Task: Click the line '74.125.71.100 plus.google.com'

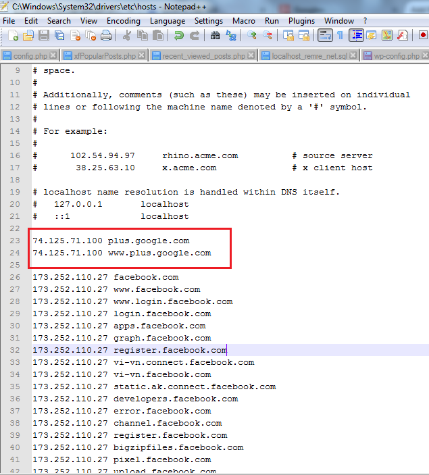Action: point(111,241)
